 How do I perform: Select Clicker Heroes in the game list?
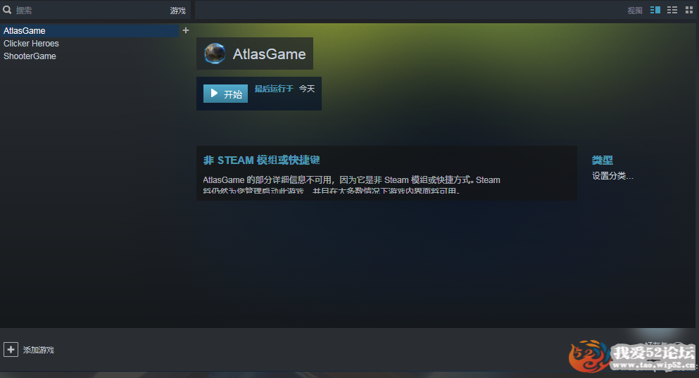[x=31, y=44]
